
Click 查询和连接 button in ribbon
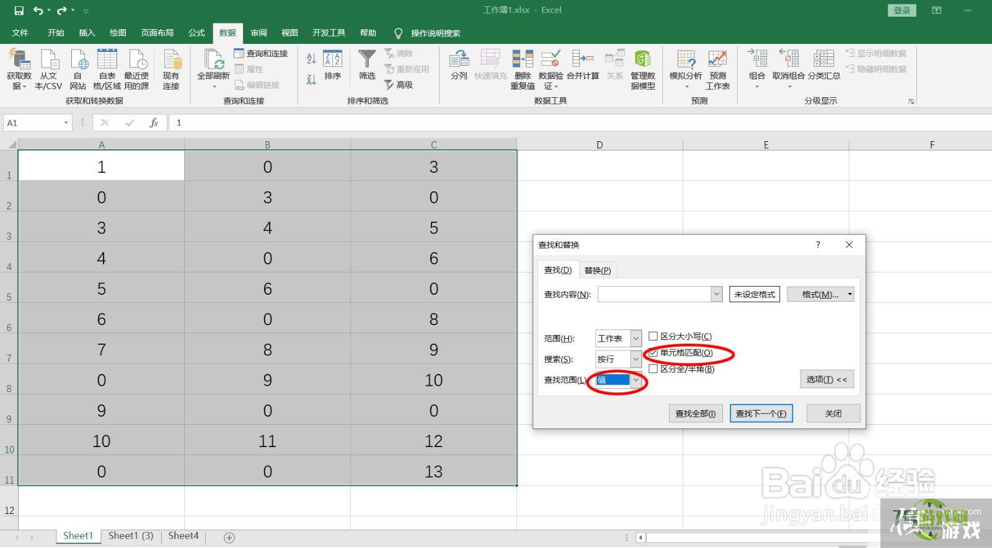pyautogui.click(x=261, y=53)
